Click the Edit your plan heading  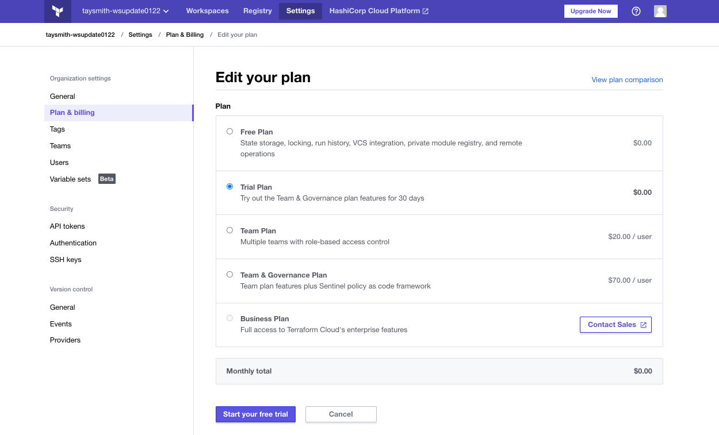263,78
